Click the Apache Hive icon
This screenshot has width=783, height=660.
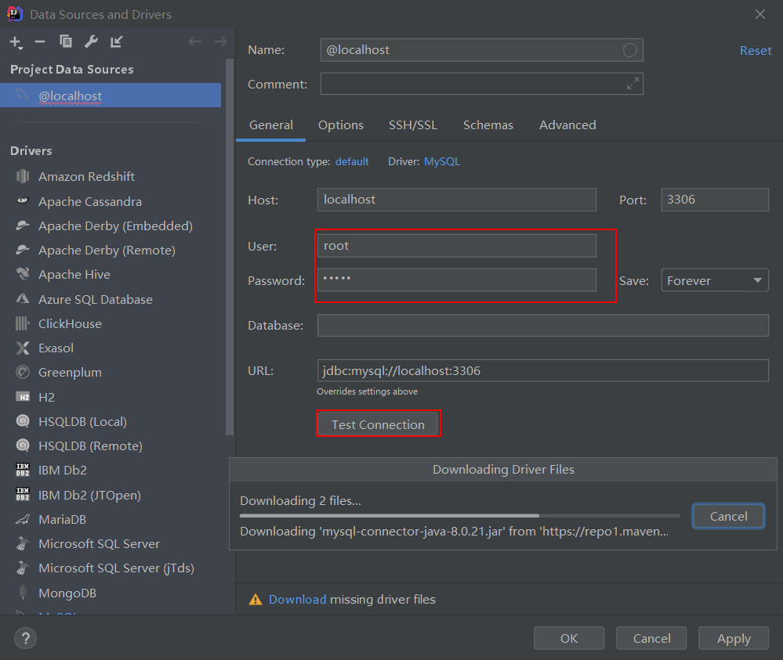[23, 273]
